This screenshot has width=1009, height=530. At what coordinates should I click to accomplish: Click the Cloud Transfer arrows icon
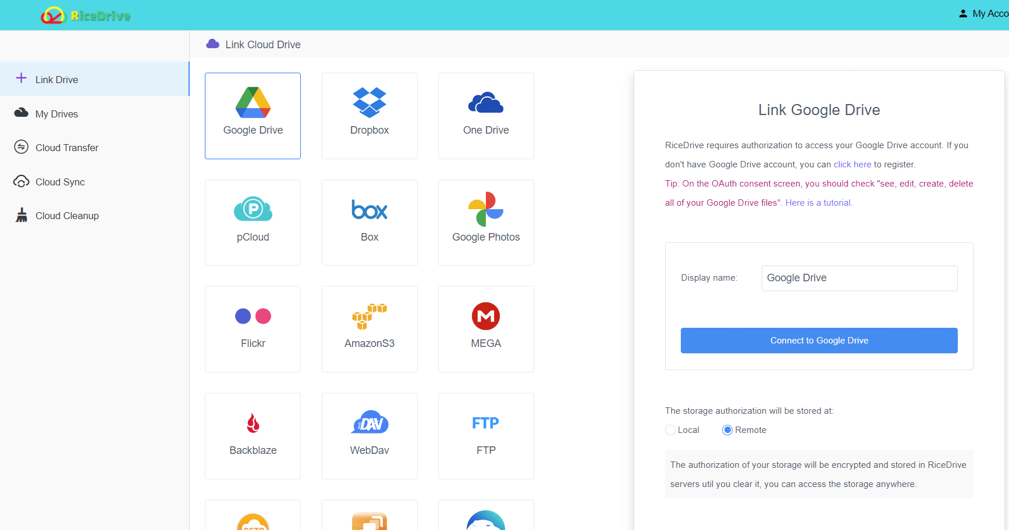click(21, 147)
